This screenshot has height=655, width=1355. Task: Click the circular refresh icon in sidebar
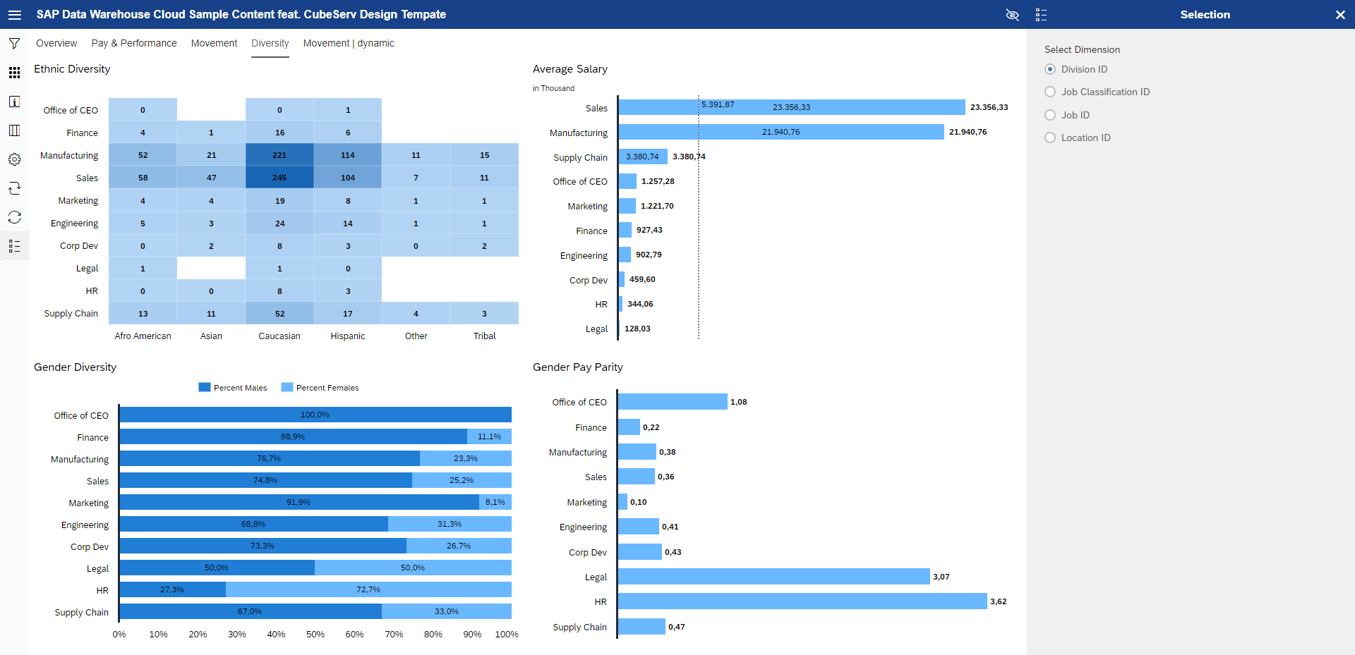point(14,217)
